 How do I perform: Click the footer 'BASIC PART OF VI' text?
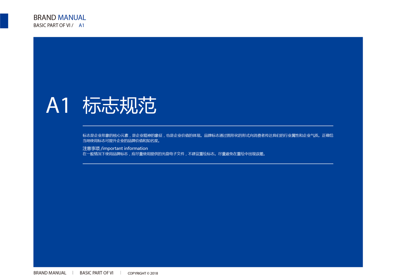[x=97, y=273]
